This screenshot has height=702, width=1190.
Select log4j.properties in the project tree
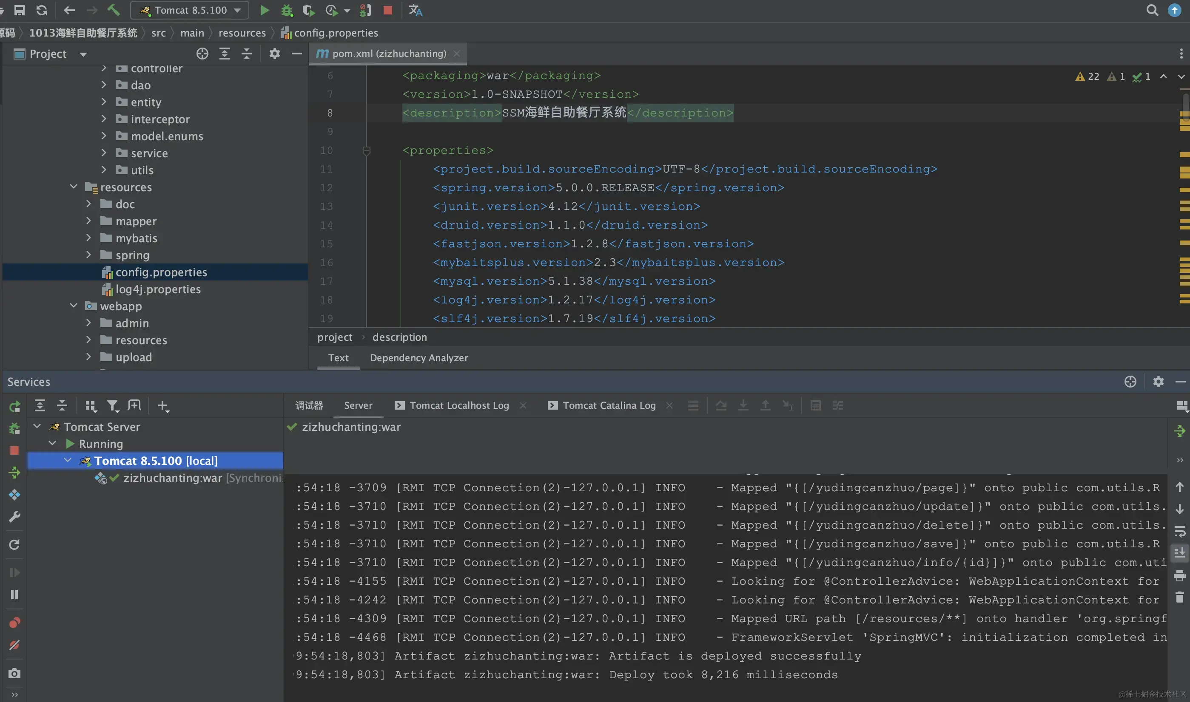[158, 289]
